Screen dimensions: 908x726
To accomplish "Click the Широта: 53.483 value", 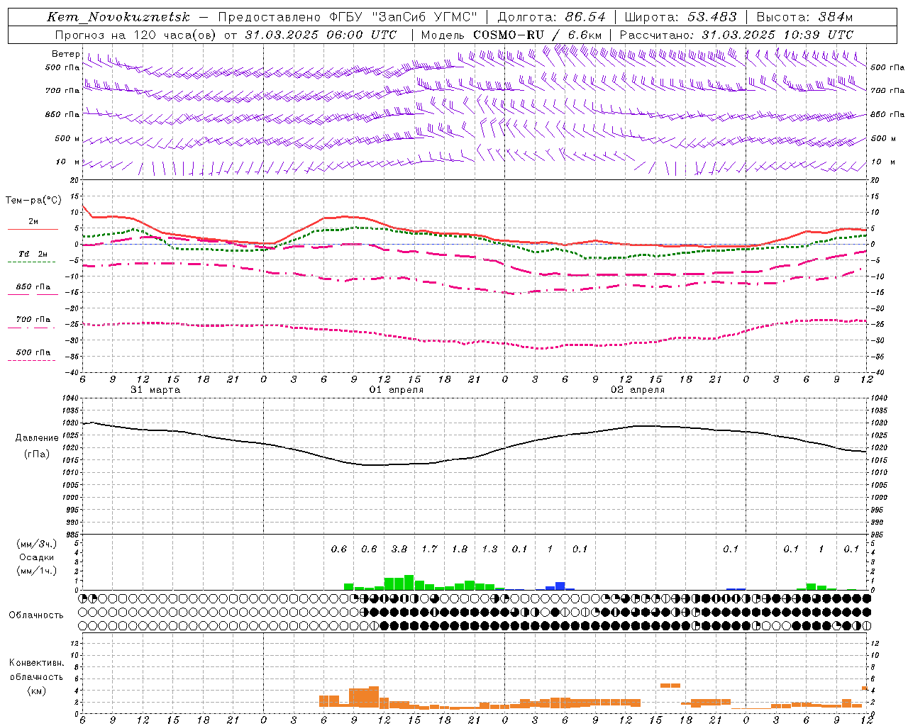I will coord(681,17).
